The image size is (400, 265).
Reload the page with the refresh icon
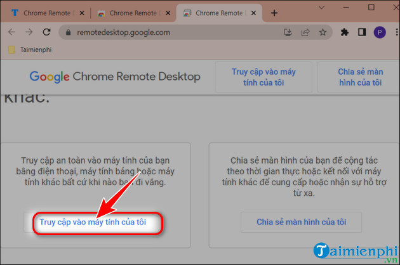46,32
